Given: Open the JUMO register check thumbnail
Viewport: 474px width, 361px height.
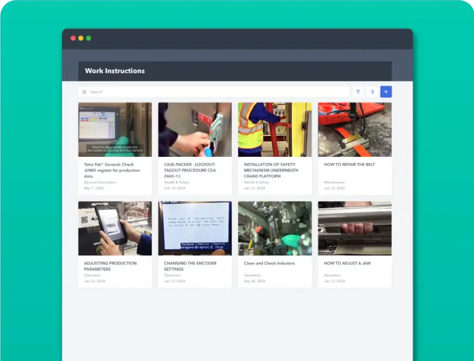Looking at the screenshot, I should [115, 130].
